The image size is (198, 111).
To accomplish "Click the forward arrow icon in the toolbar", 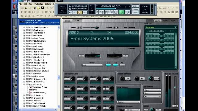I will pyautogui.click(x=30, y=8).
